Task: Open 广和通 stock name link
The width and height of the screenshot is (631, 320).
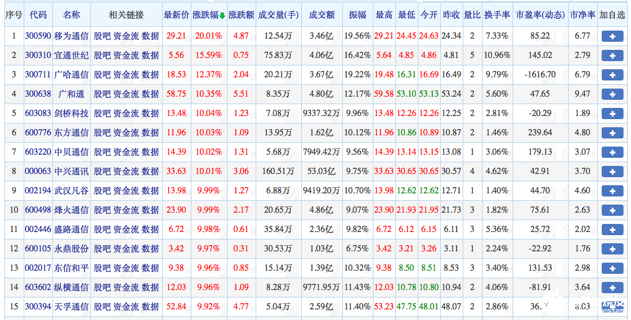Action: click(71, 94)
